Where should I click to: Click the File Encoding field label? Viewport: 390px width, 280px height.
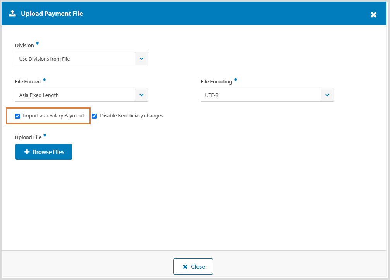pos(216,82)
